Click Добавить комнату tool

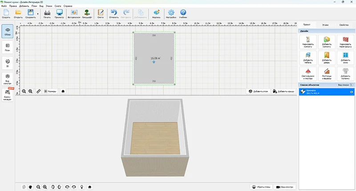[327, 42]
